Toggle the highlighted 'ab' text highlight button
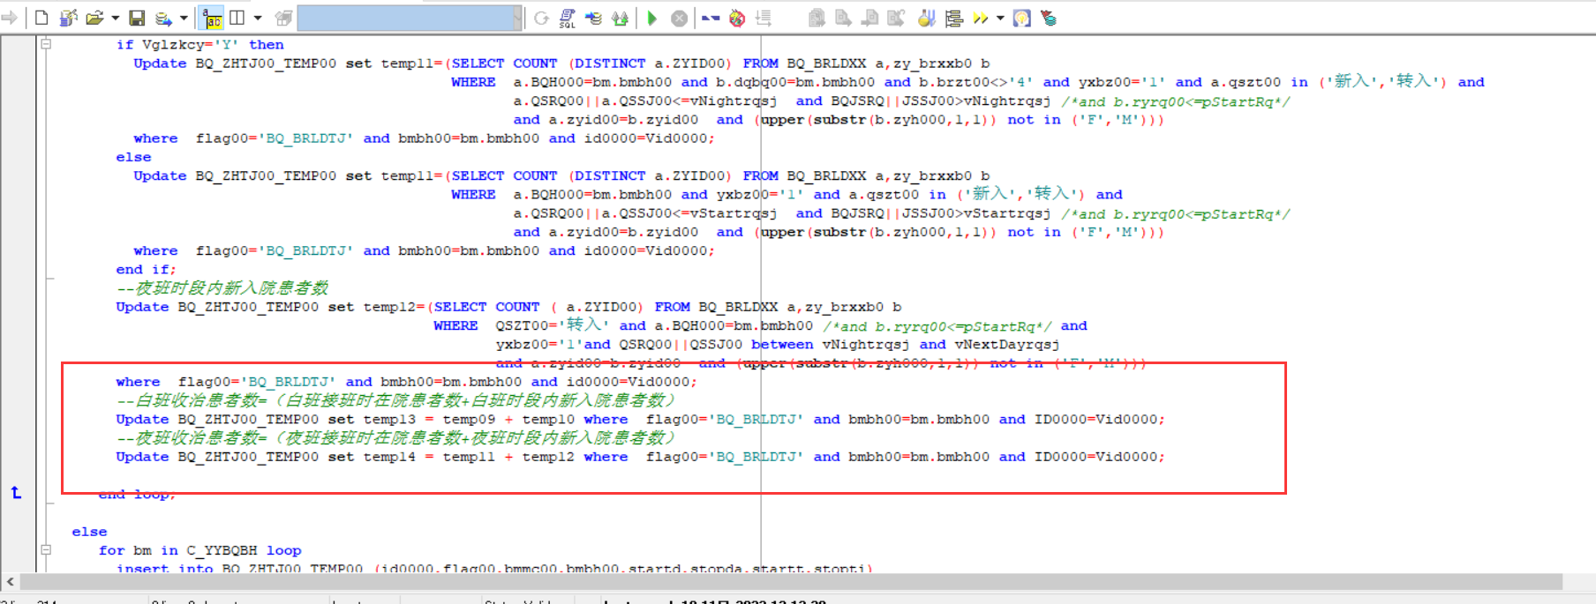Viewport: 1596px width, 604px height. (x=212, y=18)
